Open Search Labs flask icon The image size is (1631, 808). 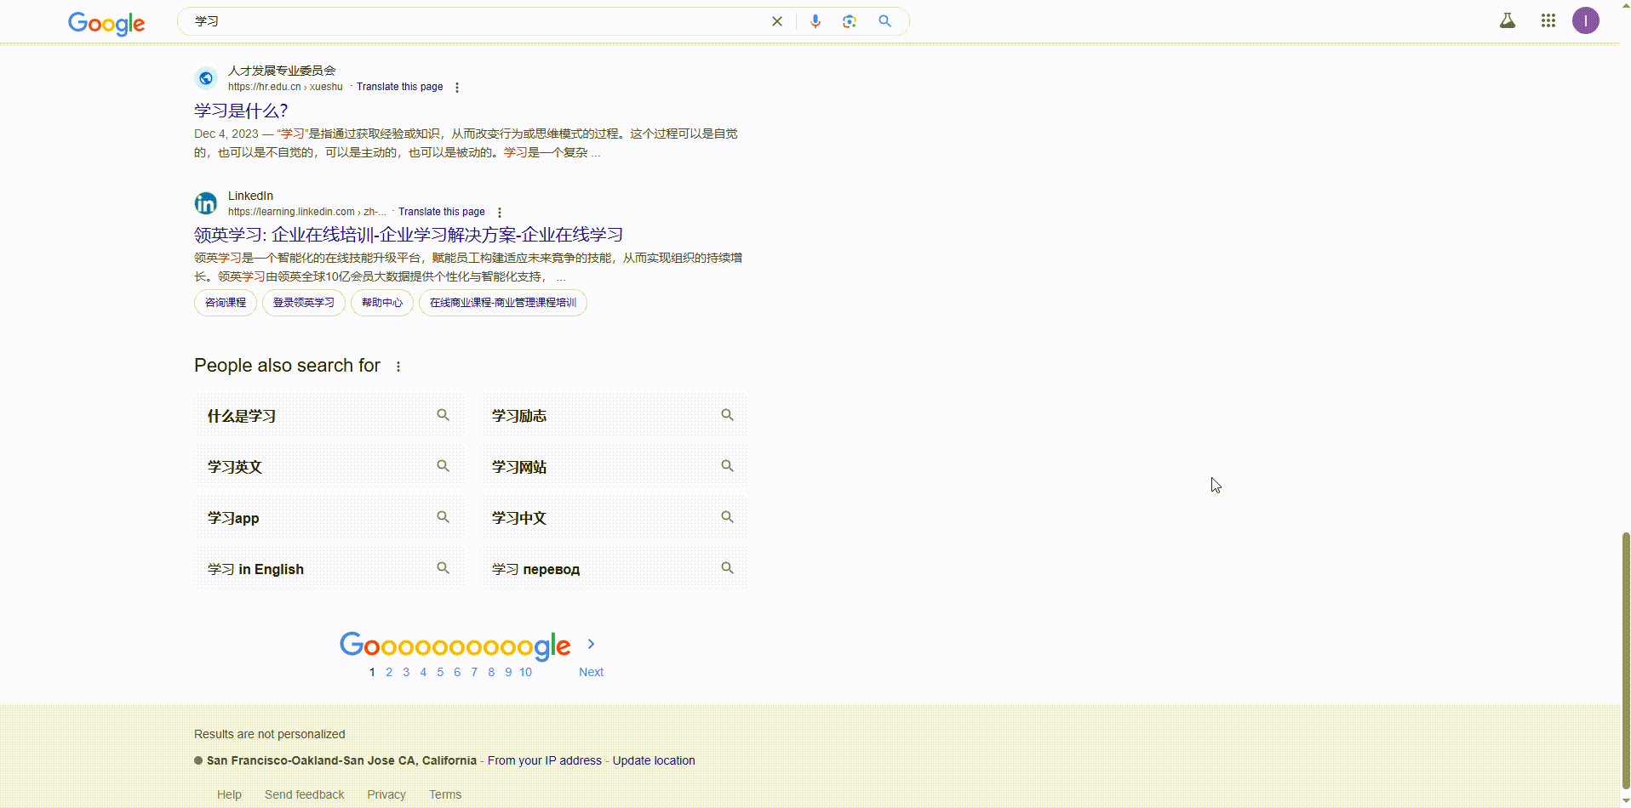[1507, 20]
